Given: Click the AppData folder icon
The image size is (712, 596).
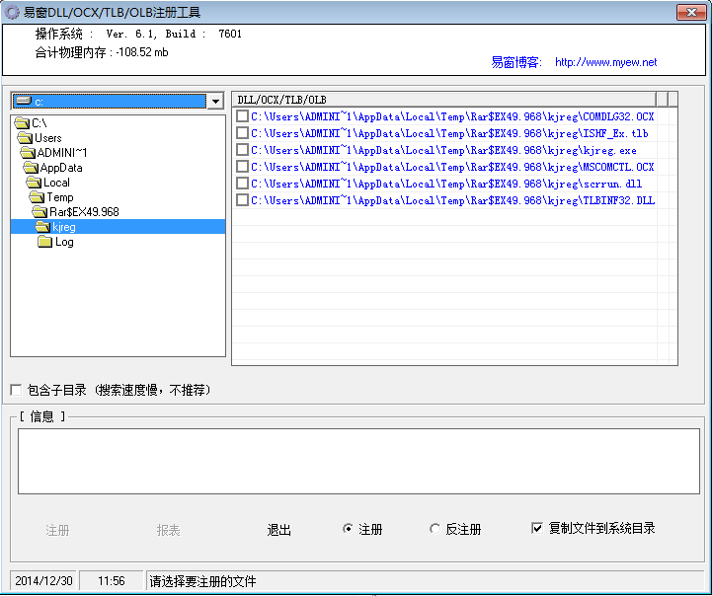Looking at the screenshot, I should 31,168.
